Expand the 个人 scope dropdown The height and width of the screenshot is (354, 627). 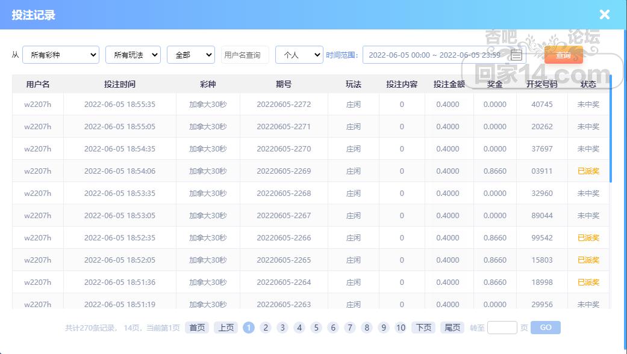point(299,55)
